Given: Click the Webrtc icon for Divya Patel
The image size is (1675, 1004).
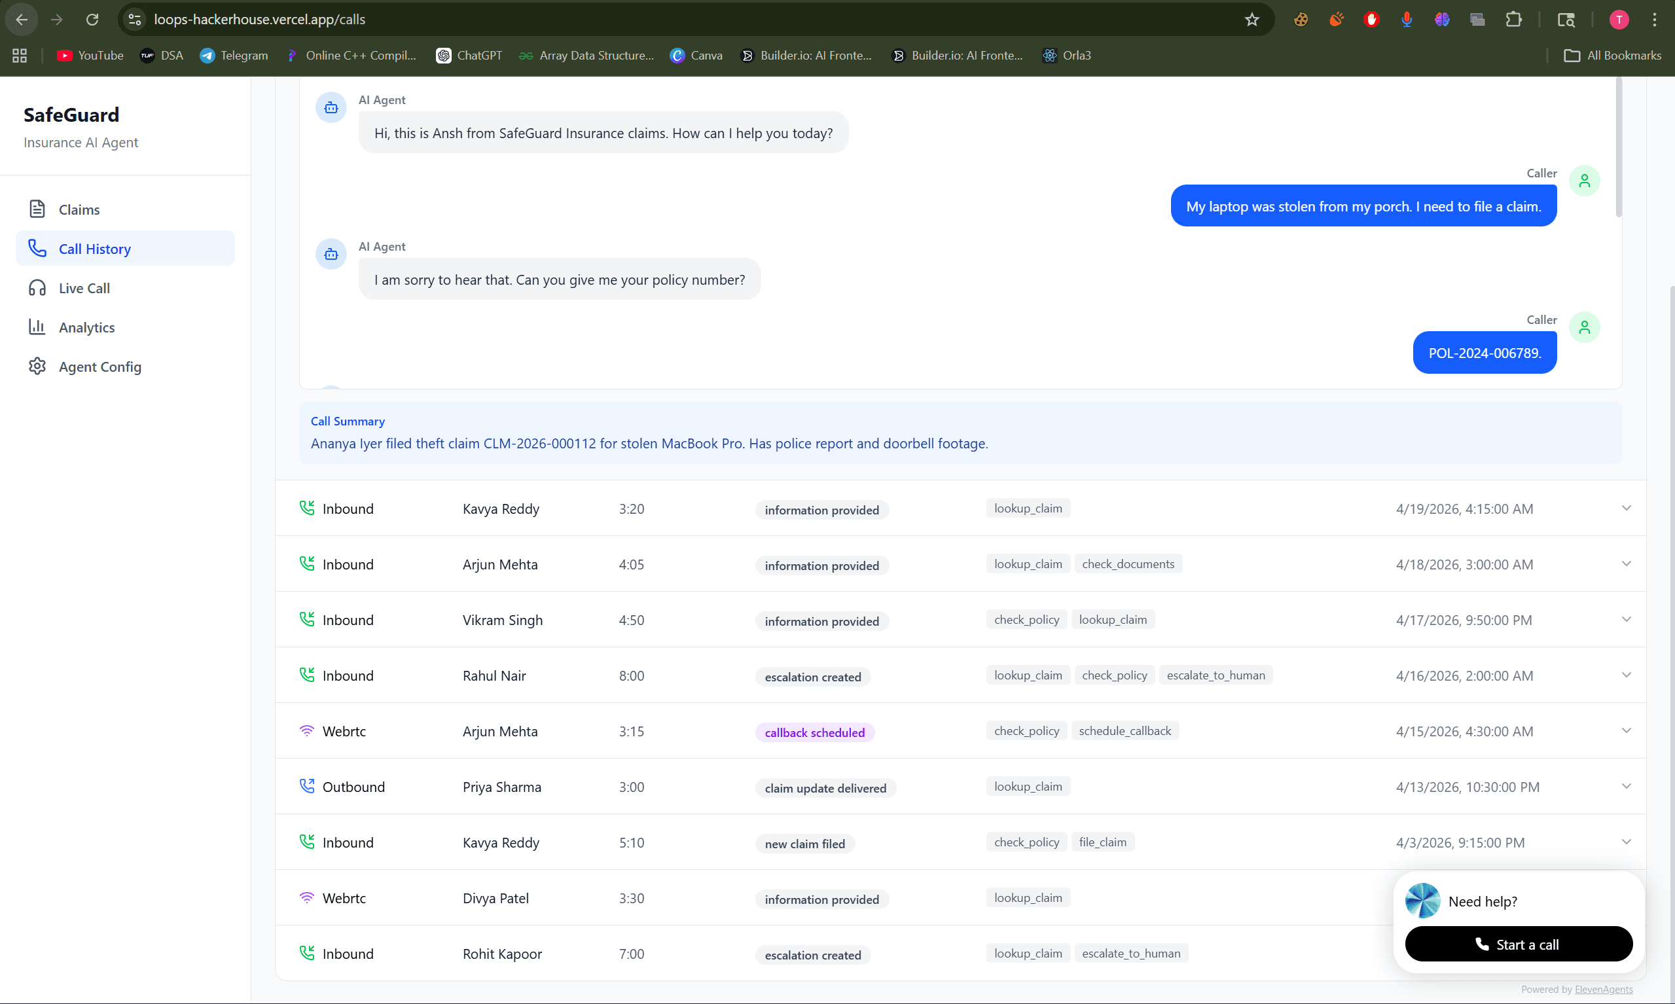Looking at the screenshot, I should click(307, 897).
